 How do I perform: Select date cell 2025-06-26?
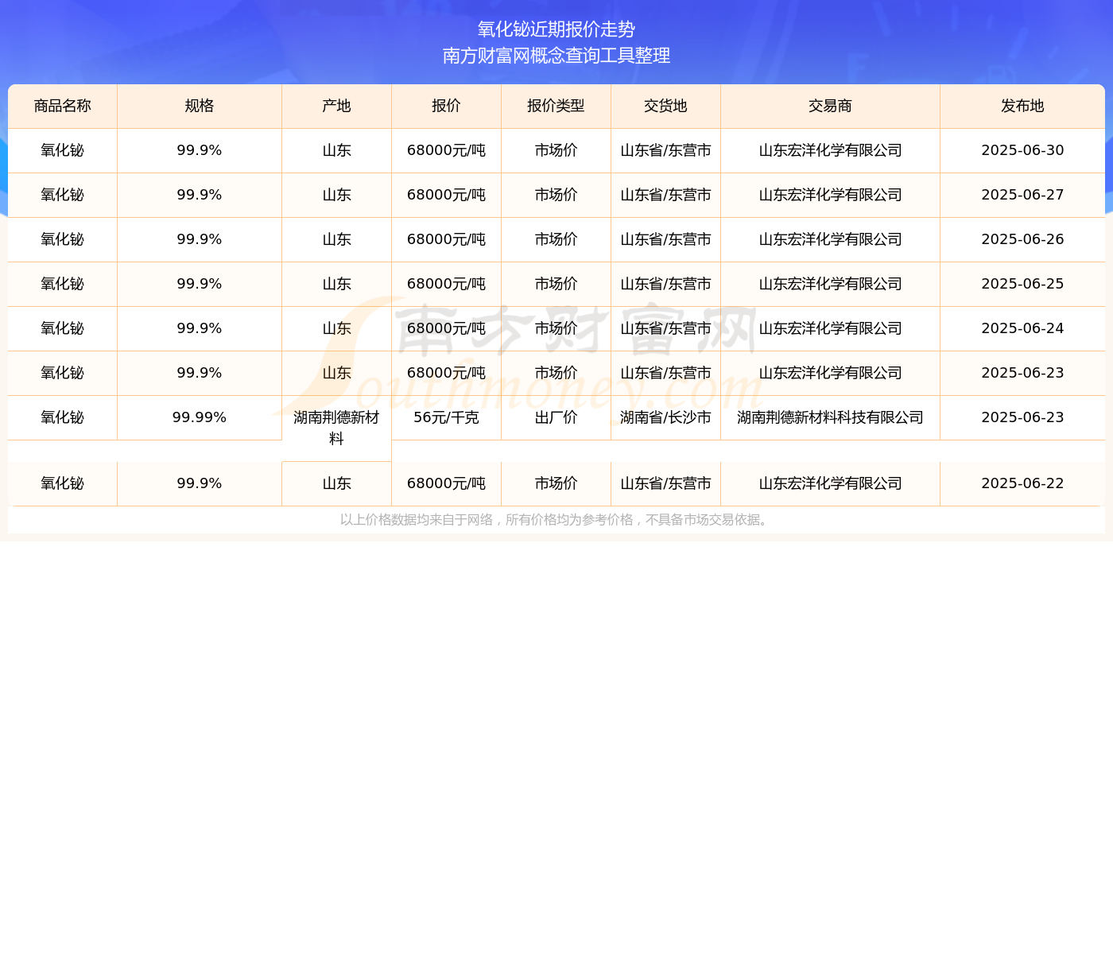point(1022,239)
